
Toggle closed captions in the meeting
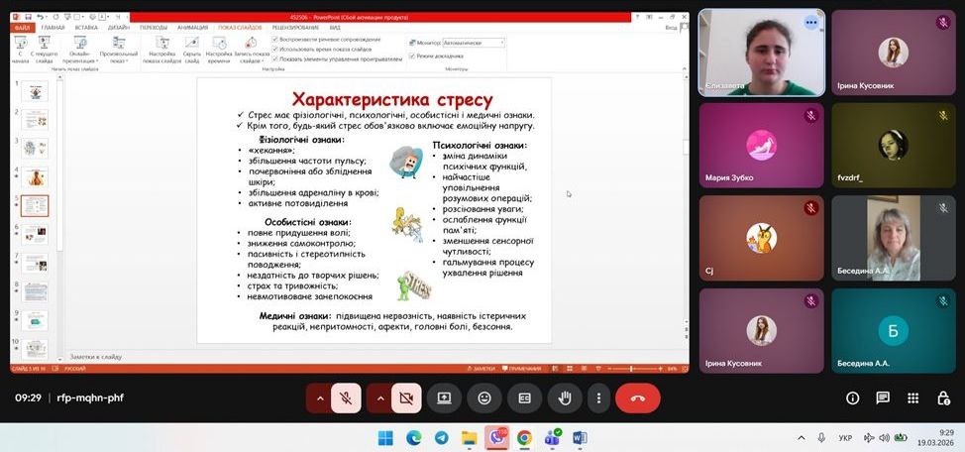(525, 397)
